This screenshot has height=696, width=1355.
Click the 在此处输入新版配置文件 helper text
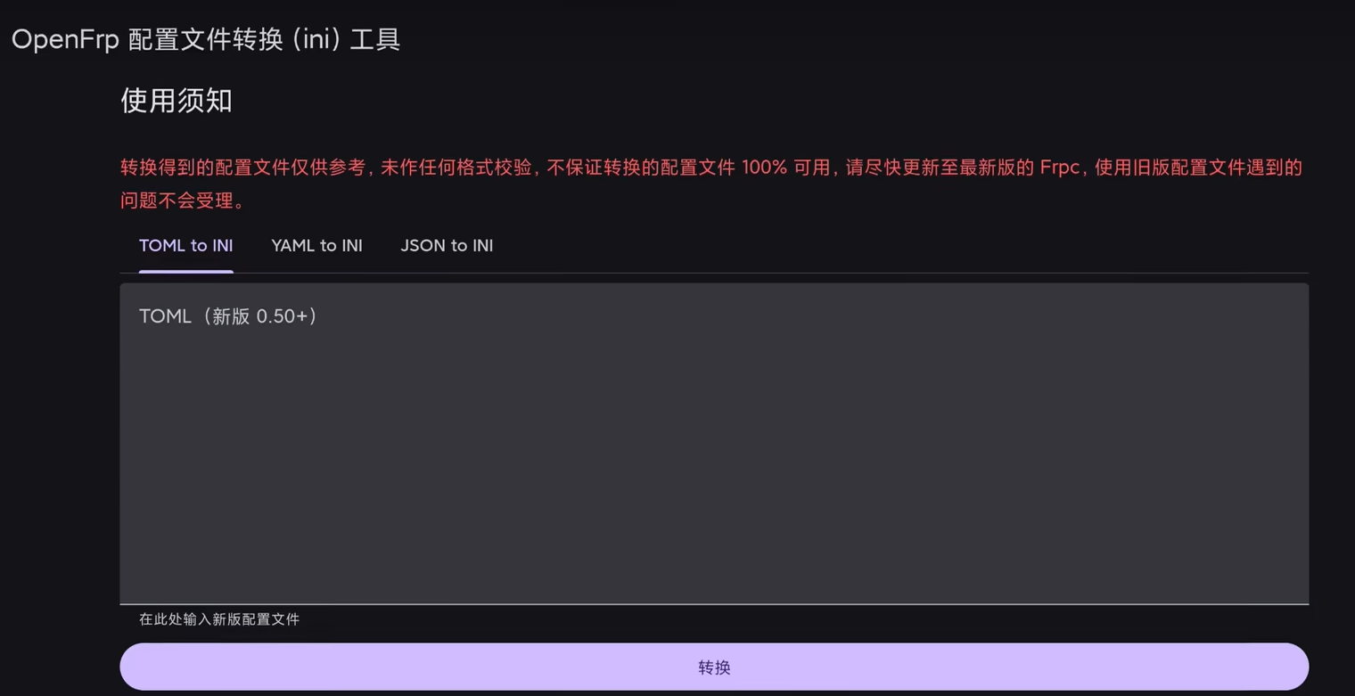coord(219,619)
